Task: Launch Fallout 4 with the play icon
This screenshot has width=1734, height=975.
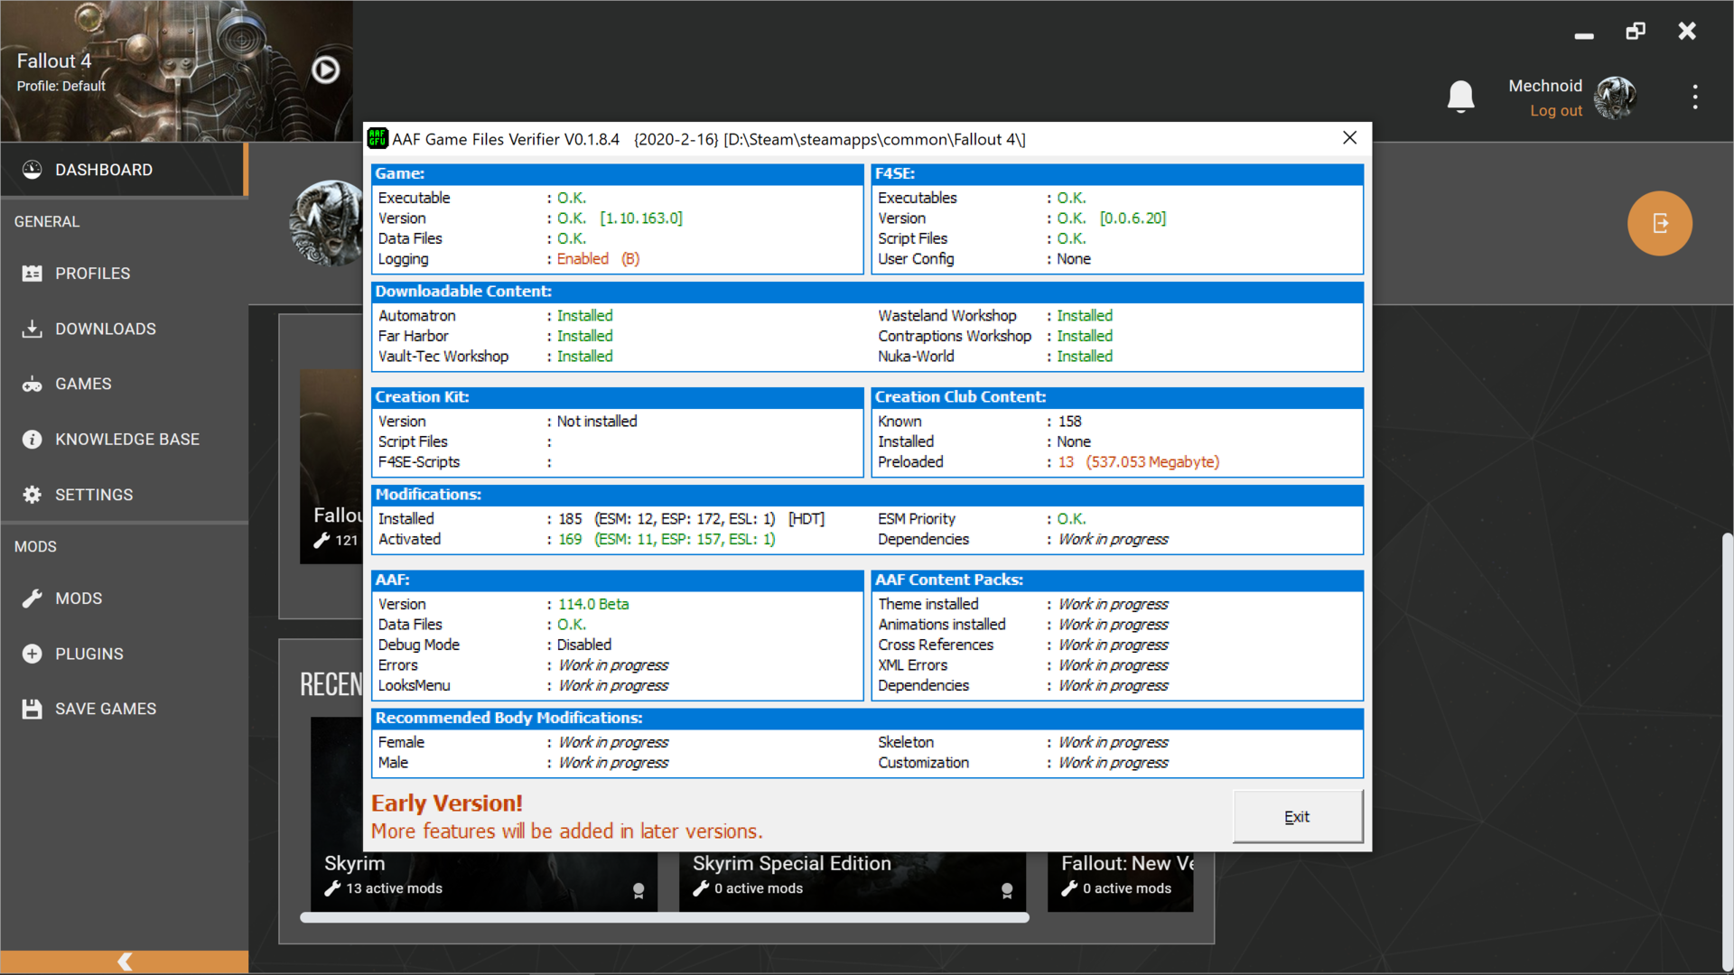Action: [325, 70]
